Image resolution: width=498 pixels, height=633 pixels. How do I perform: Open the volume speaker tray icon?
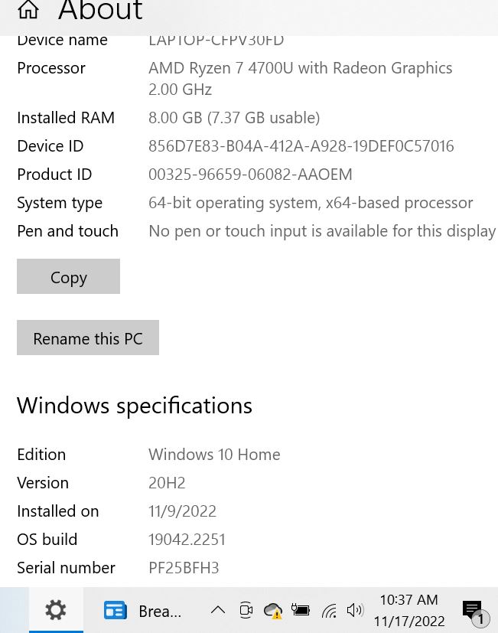tap(355, 610)
